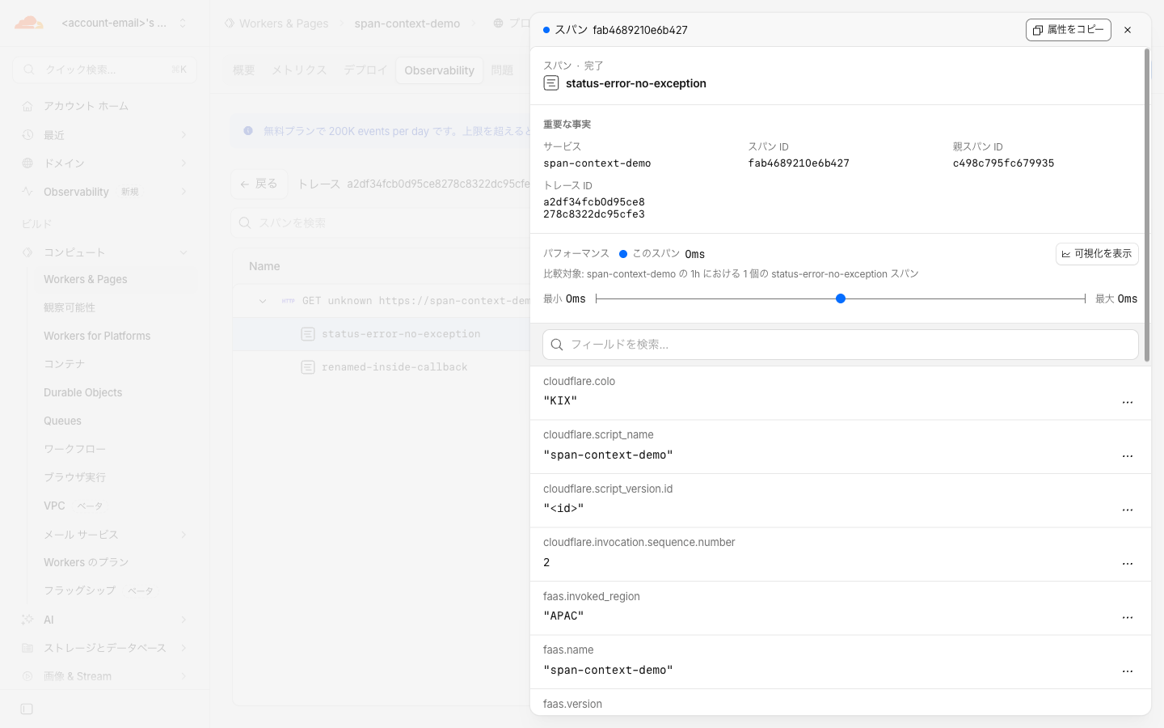Select the status-error-no-exception span row
Viewport: 1164px width, 728px height.
coord(382,334)
